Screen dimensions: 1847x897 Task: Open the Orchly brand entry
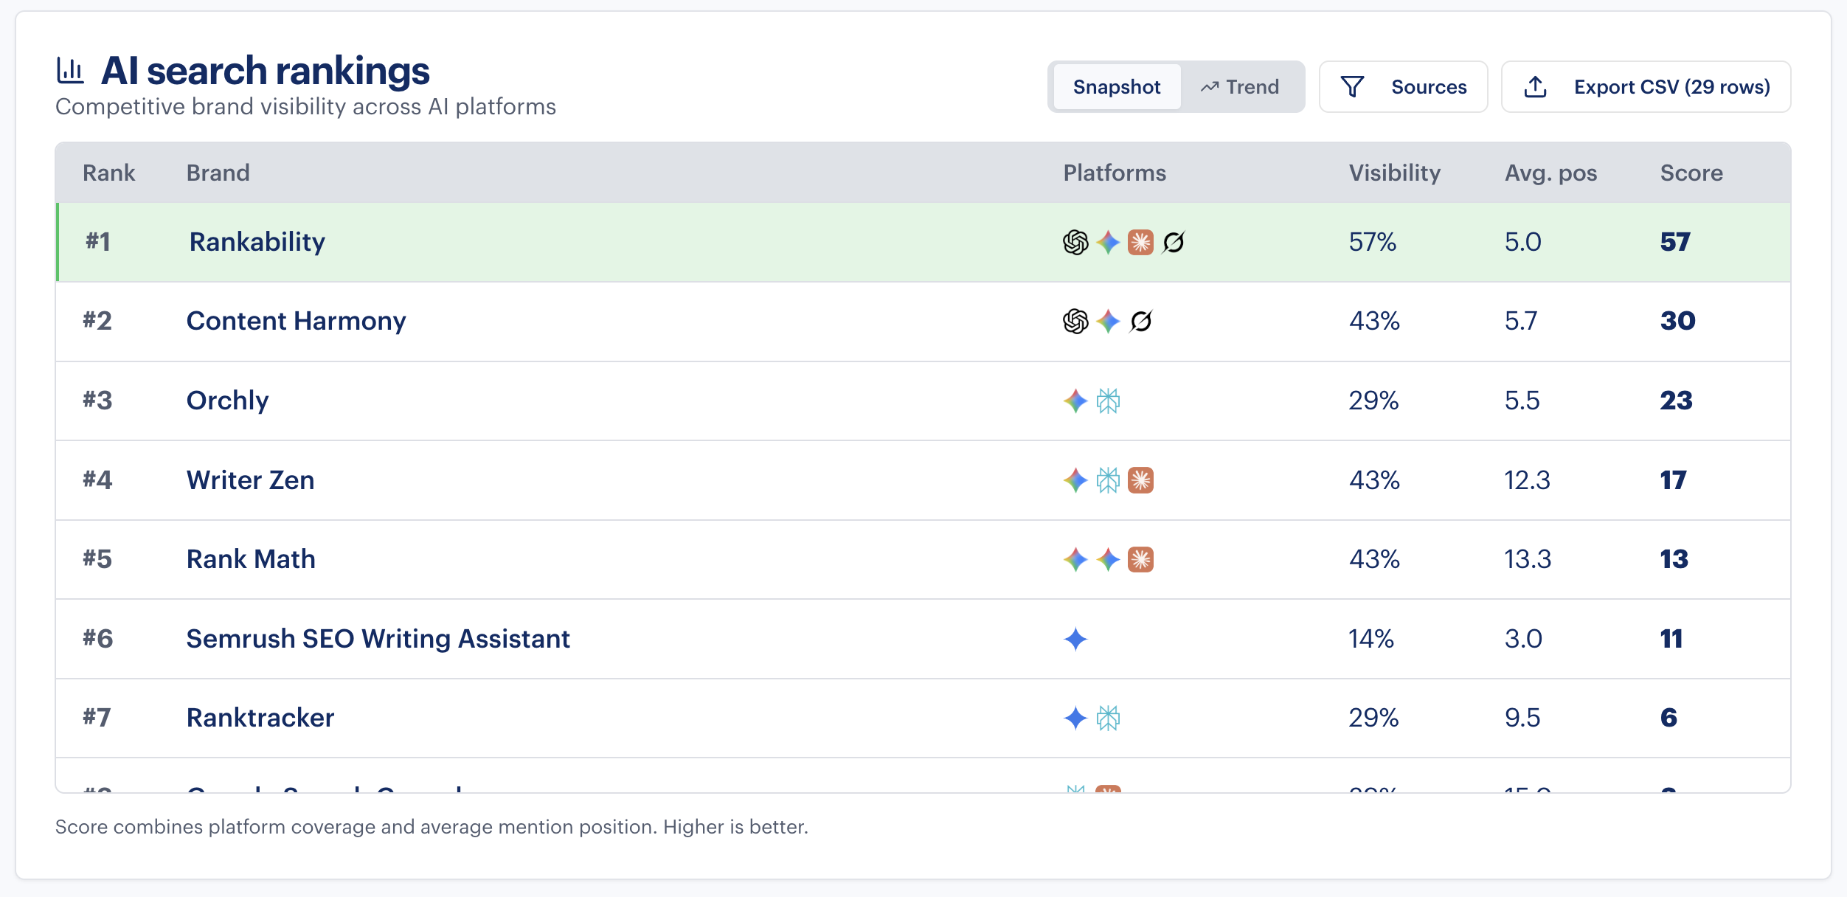[227, 401]
